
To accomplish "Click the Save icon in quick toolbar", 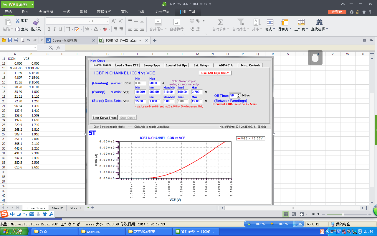I will [x=10, y=40].
